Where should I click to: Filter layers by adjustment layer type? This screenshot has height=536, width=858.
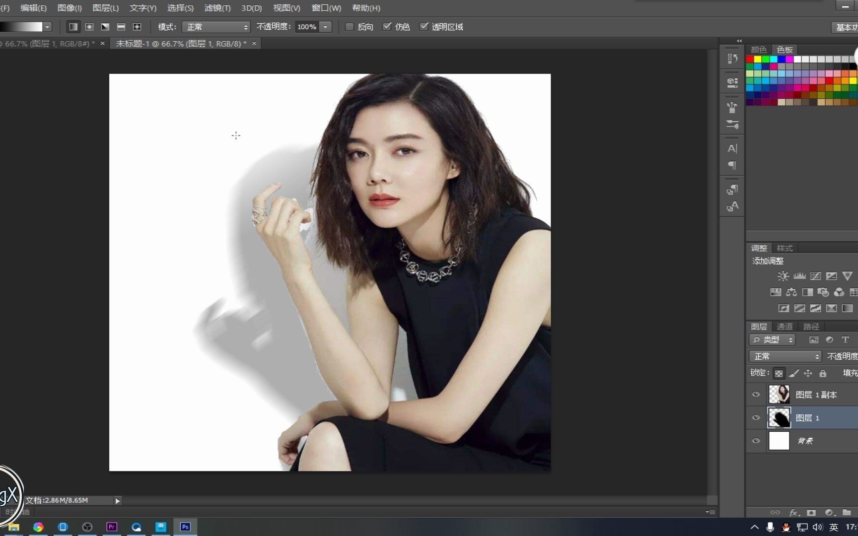point(829,340)
